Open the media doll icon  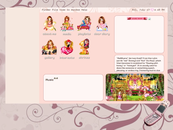tap(67, 23)
